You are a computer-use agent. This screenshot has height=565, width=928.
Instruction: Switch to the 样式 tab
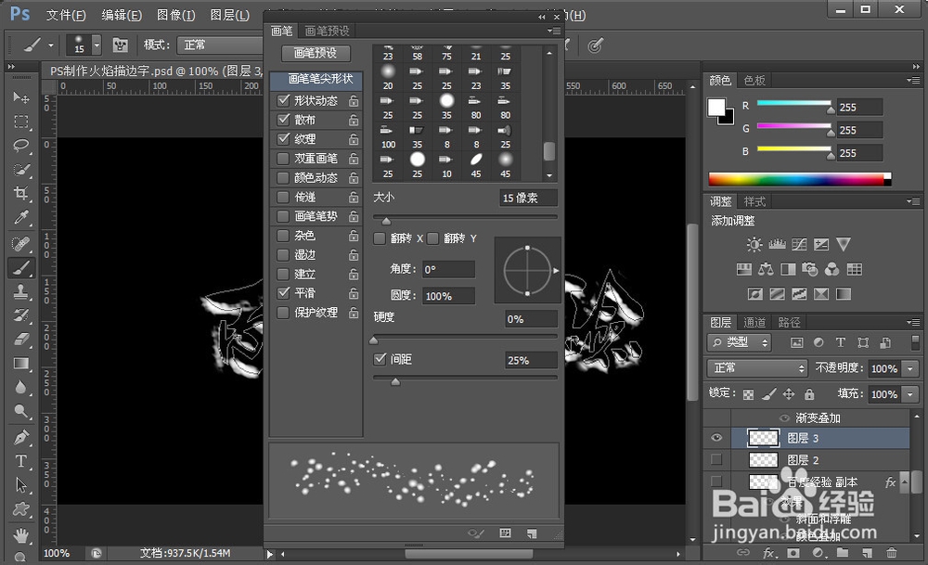(754, 201)
